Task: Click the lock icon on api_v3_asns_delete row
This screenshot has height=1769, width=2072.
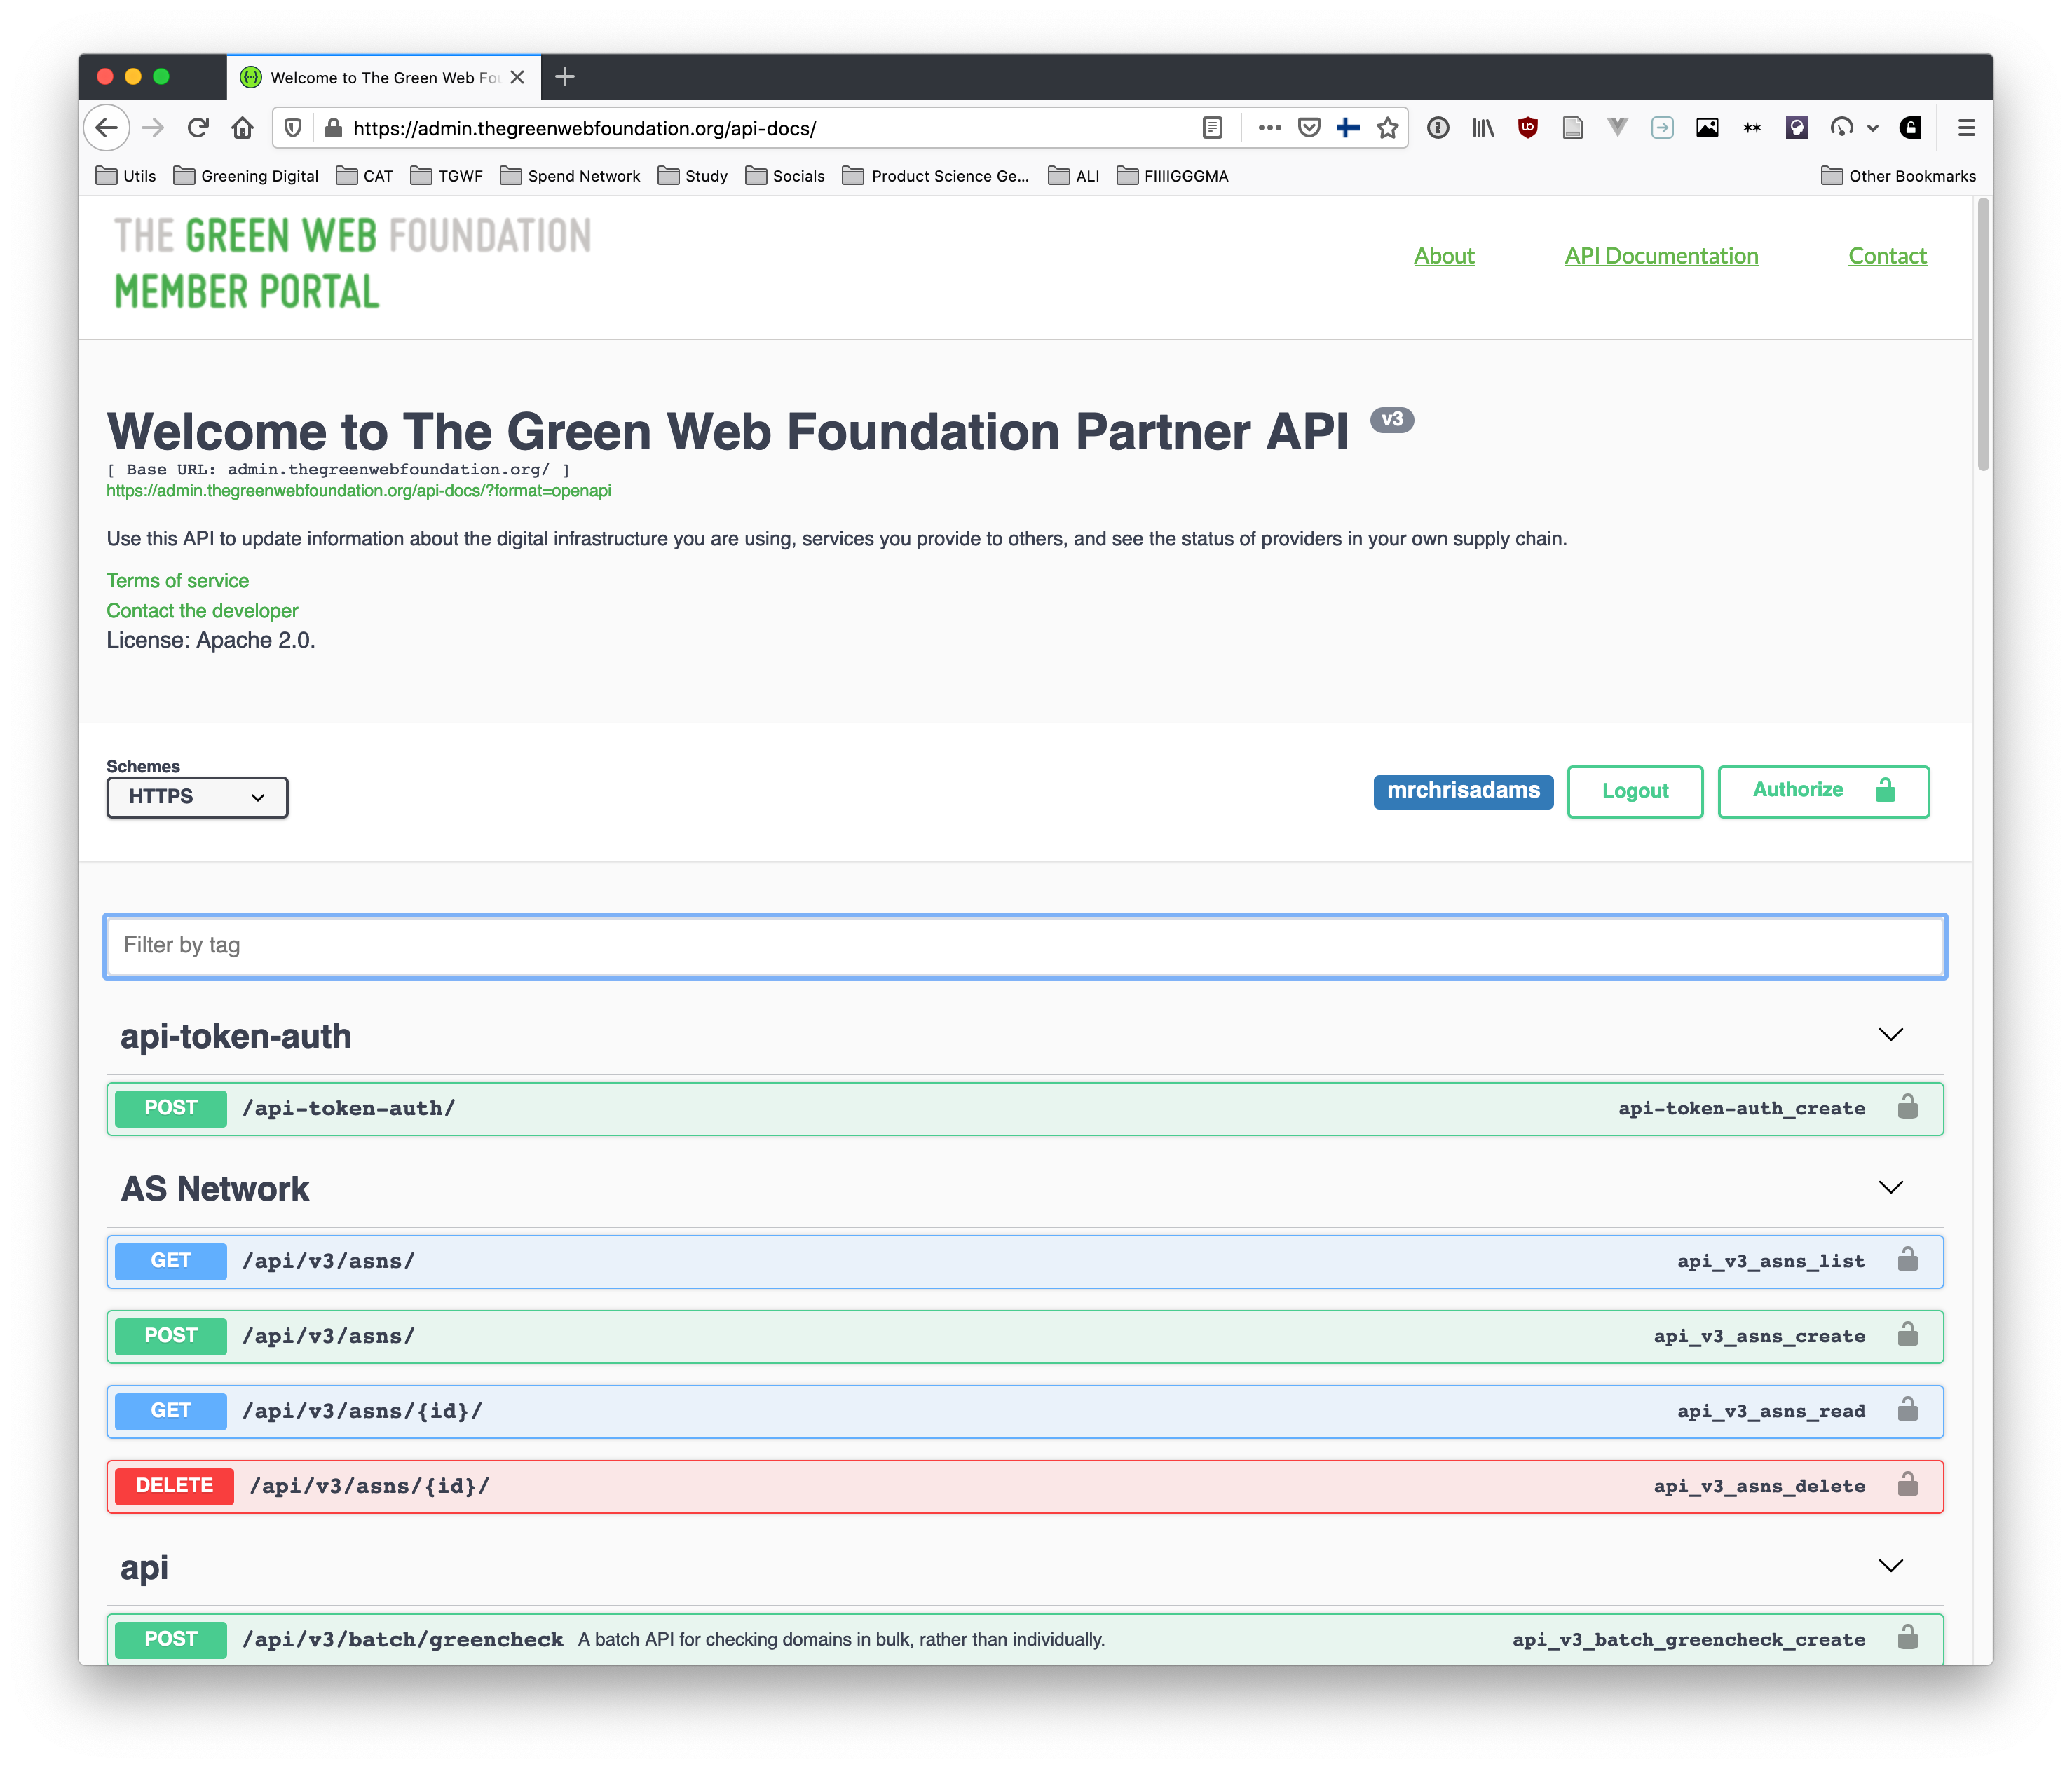Action: click(1908, 1485)
